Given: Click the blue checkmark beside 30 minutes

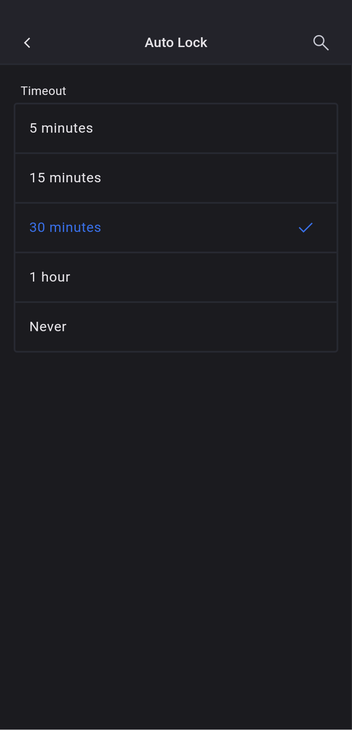Looking at the screenshot, I should [305, 228].
